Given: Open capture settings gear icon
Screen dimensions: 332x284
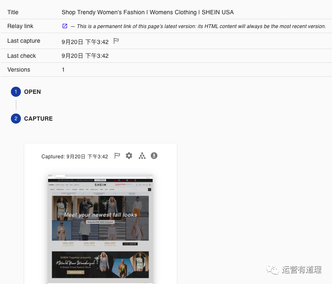Looking at the screenshot, I should [129, 156].
